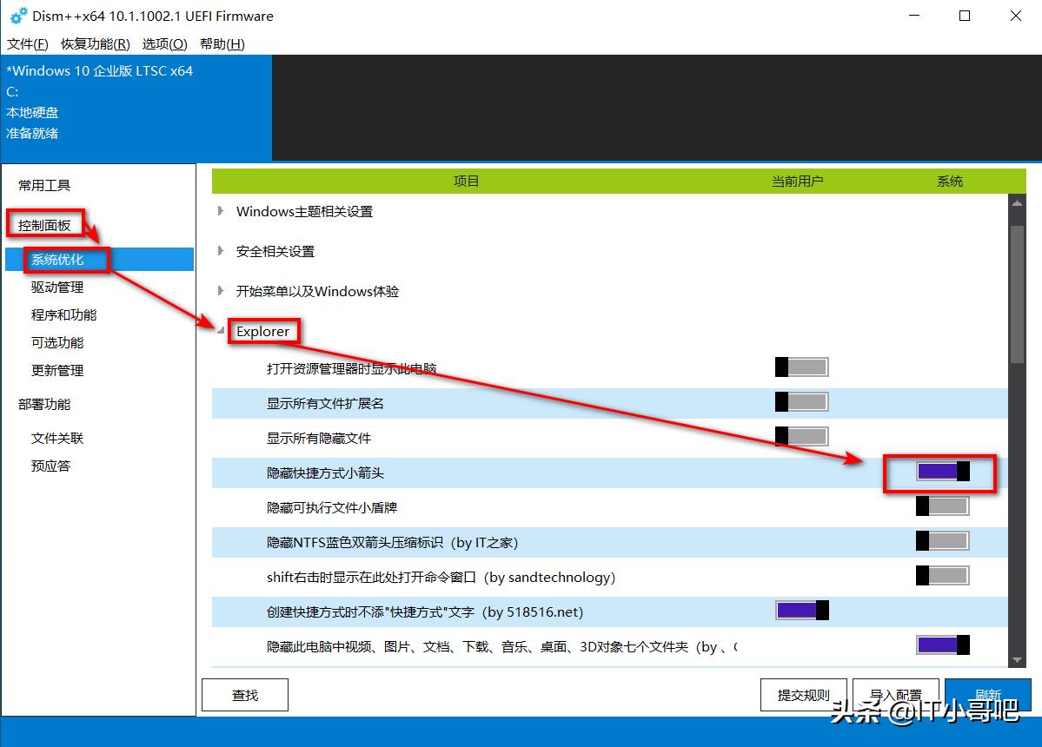1042x747 pixels.
Task: Turn off 隐藏快捷方式小箭头 switch
Action: [942, 472]
